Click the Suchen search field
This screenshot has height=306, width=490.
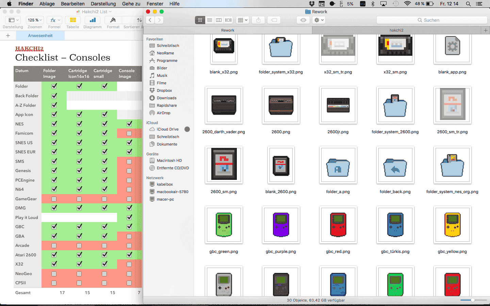pyautogui.click(x=432, y=20)
